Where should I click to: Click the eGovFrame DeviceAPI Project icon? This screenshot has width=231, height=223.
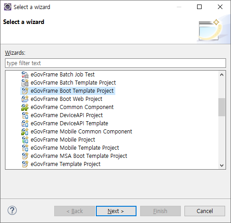pyautogui.click(x=25, y=115)
